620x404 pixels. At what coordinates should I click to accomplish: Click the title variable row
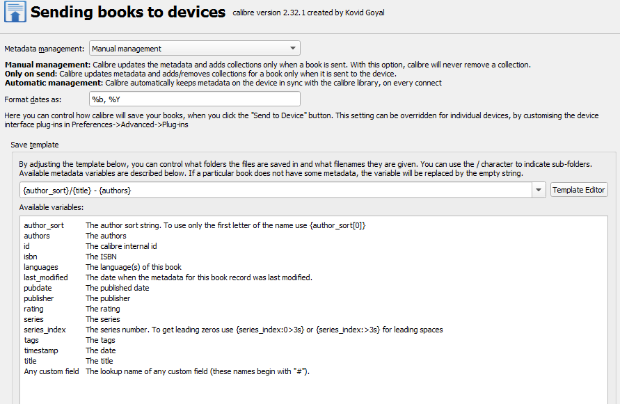click(x=30, y=361)
